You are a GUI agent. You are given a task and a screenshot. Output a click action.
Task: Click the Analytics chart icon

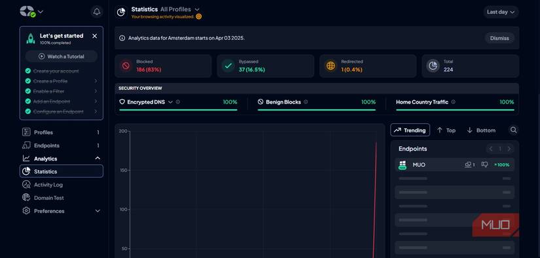[x=26, y=158]
